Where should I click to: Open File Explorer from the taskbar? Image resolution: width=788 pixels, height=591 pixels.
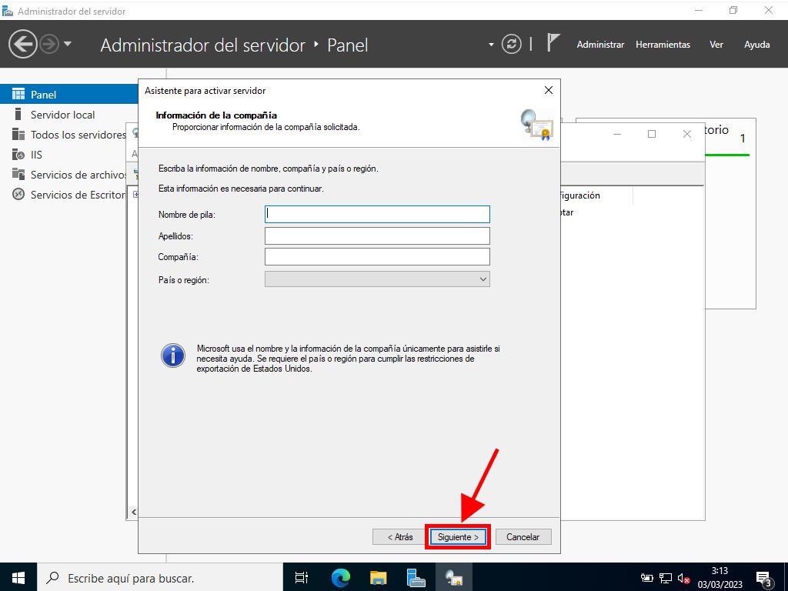378,577
